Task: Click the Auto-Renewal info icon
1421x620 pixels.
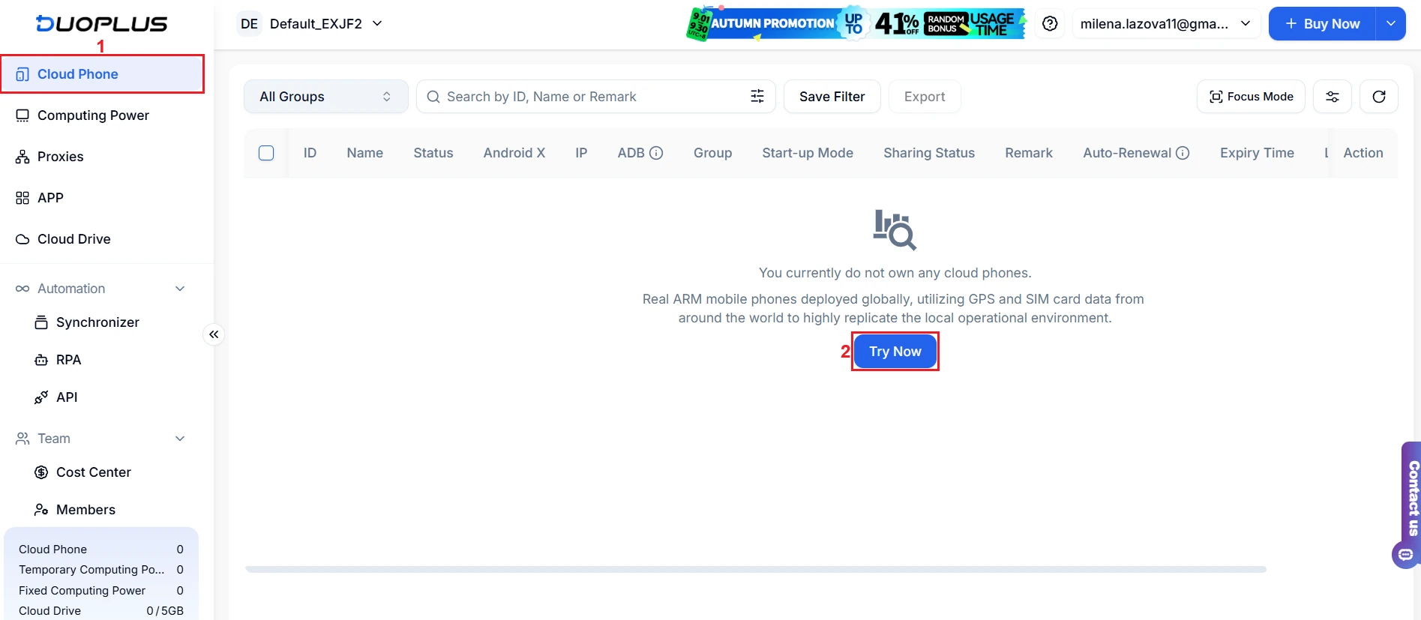Action: [x=1183, y=153]
